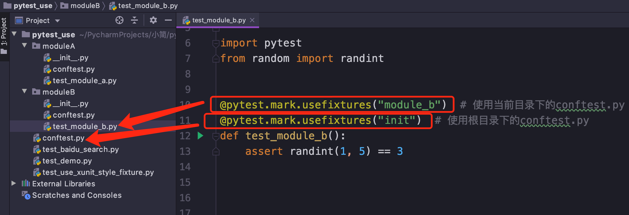Fold the import block at line 6
The image size is (629, 215).
click(216, 43)
